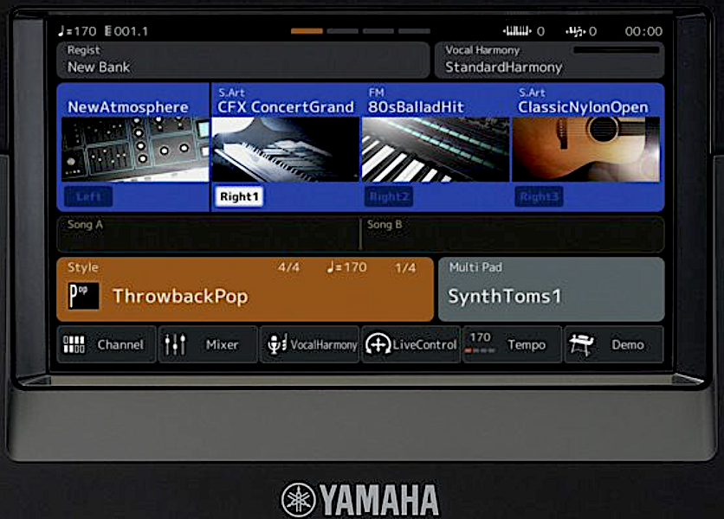Select the ClassicNylonOpen guitar thumbnail

click(x=586, y=150)
